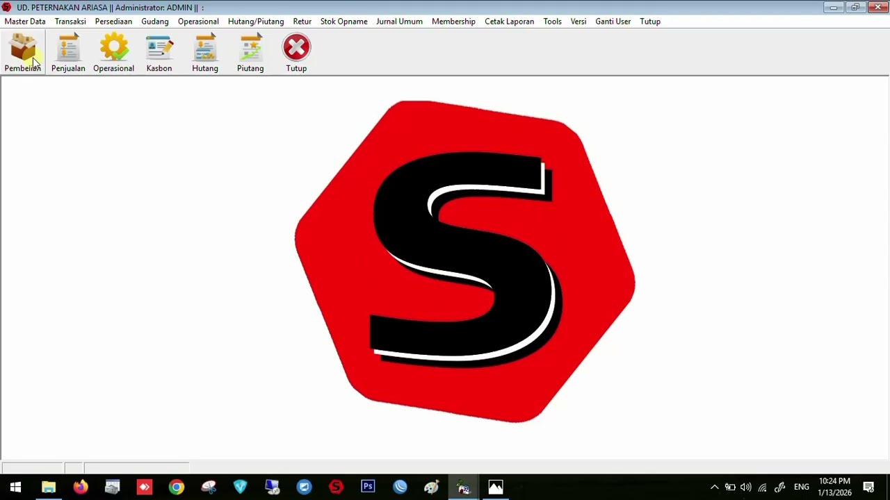Open the Persediaan menu
The height and width of the screenshot is (500, 890).
click(x=113, y=22)
